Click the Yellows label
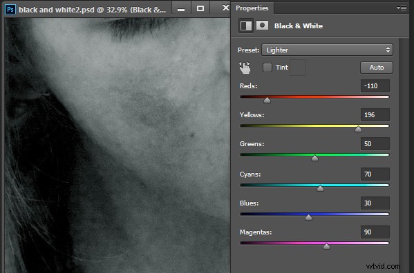Viewport: 414px width, 273px height. 252,114
